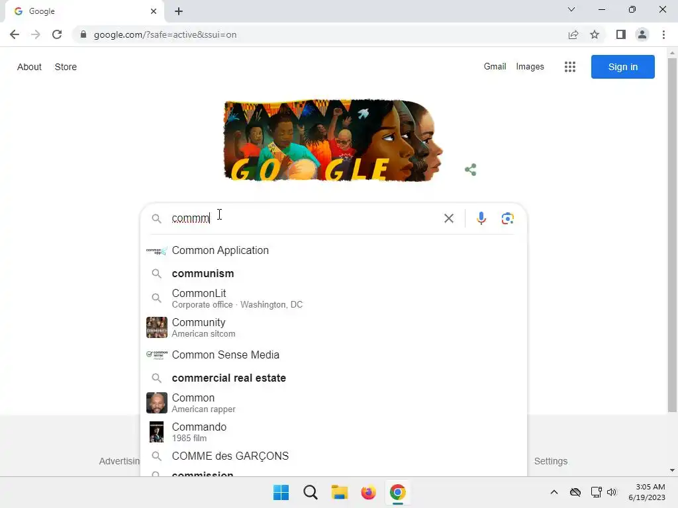Viewport: 678px width, 508px height.
Task: Open Gmail link
Action: pyautogui.click(x=495, y=67)
